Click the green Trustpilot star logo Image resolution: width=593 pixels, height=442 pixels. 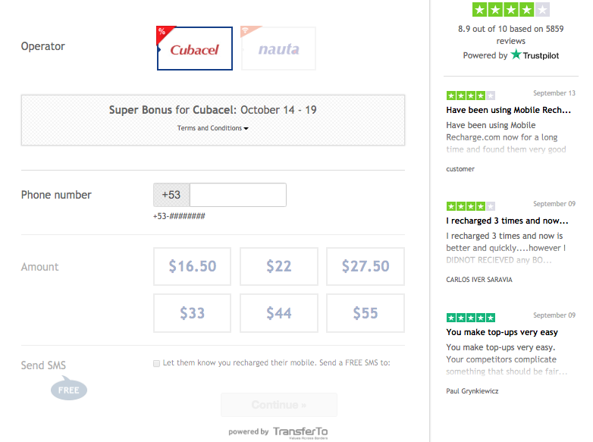click(x=516, y=55)
